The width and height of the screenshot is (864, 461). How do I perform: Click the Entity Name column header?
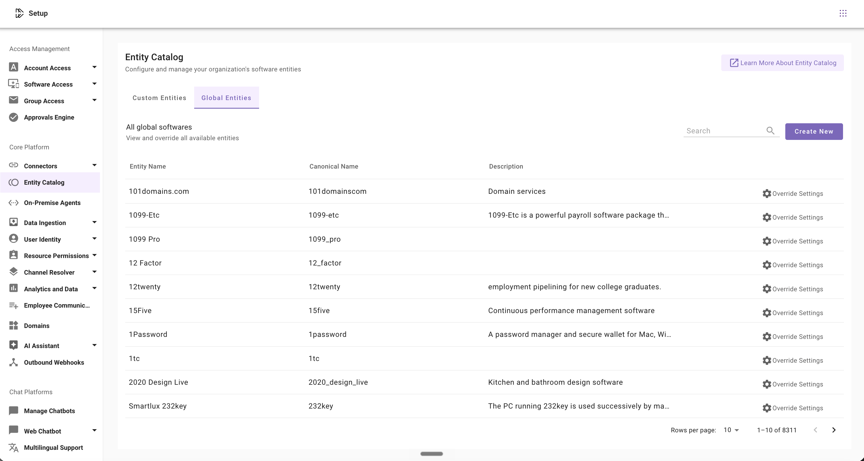tap(148, 166)
